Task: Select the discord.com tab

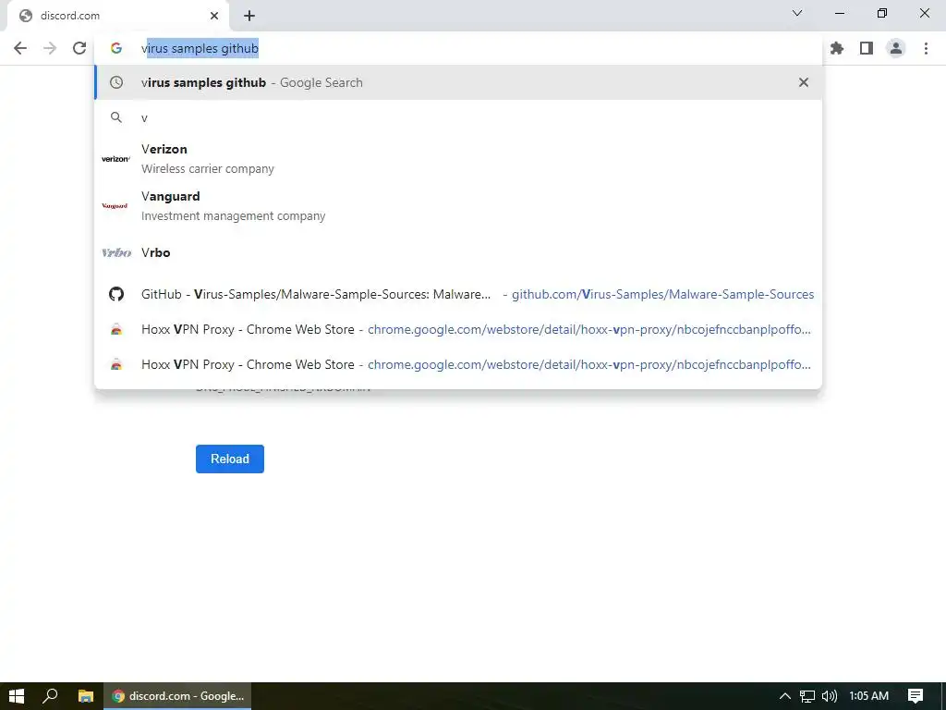Action: click(118, 16)
